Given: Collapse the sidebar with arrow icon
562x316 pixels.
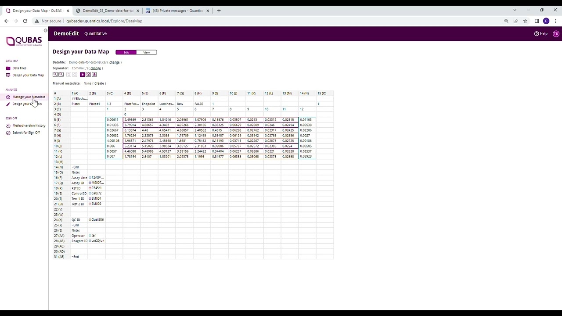Looking at the screenshot, I should [45, 30].
